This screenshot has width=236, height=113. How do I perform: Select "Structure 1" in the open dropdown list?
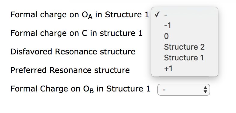[x=185, y=58]
